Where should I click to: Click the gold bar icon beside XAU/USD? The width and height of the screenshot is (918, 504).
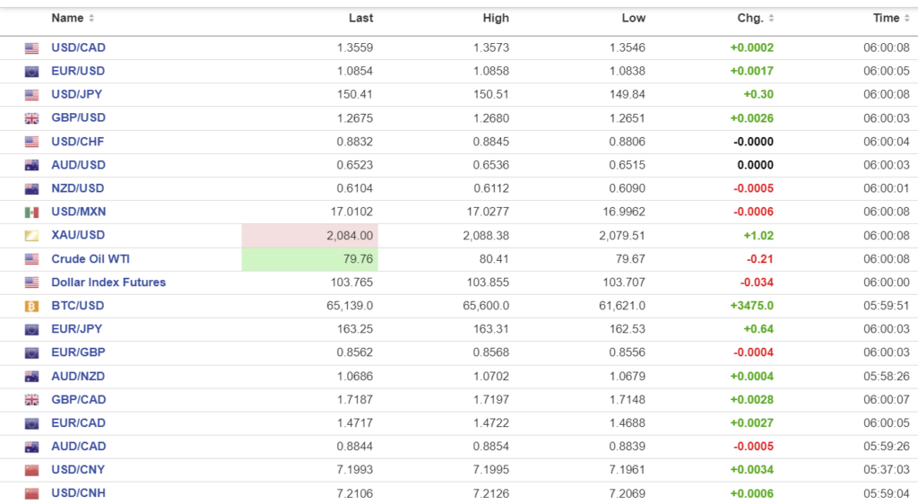click(x=32, y=236)
